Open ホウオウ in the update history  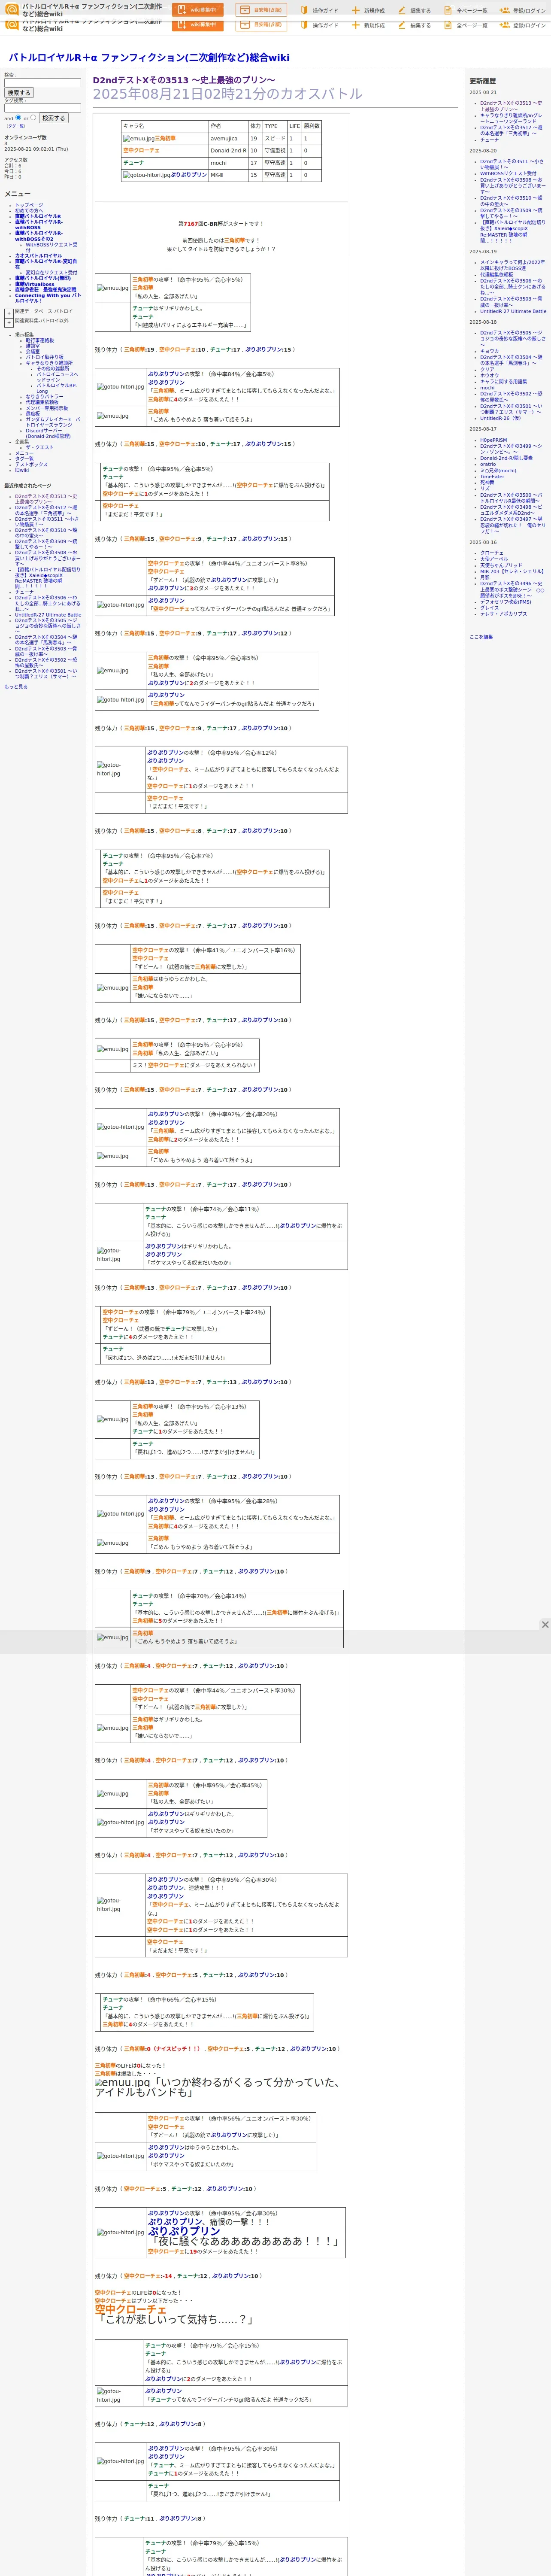pos(489,376)
